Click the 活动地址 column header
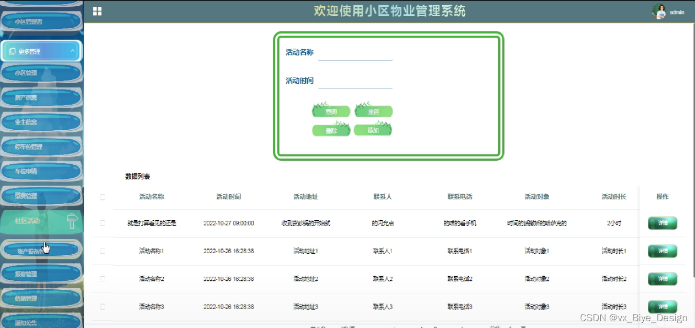Viewport: 695px width, 328px height. coord(306,197)
